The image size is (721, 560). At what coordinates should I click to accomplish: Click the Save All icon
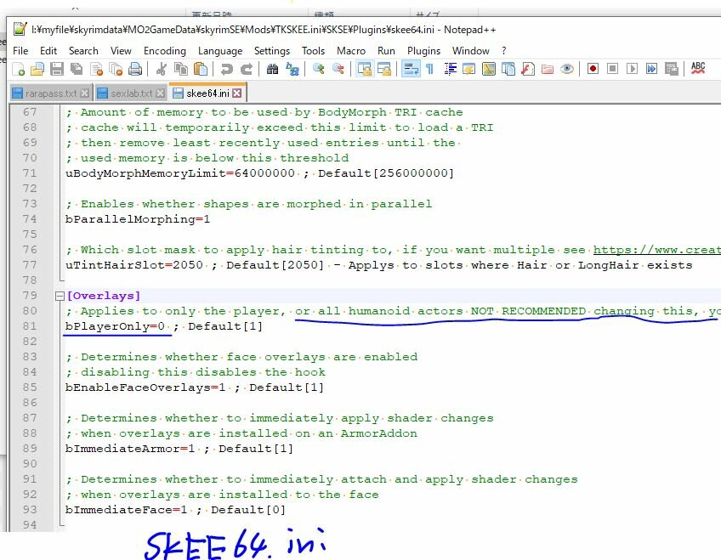(x=77, y=69)
